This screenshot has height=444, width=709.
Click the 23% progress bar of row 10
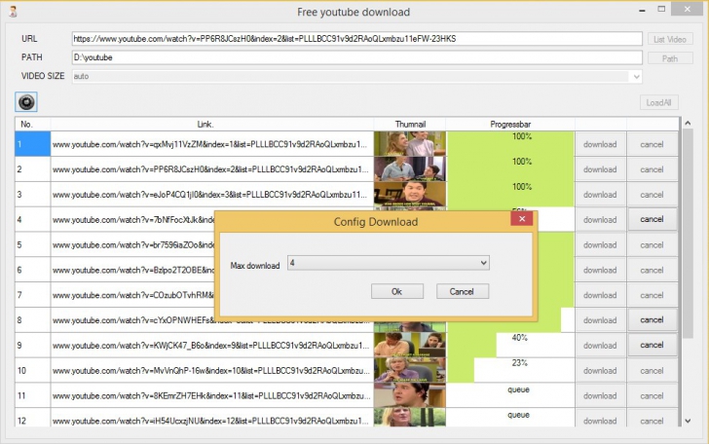click(510, 370)
